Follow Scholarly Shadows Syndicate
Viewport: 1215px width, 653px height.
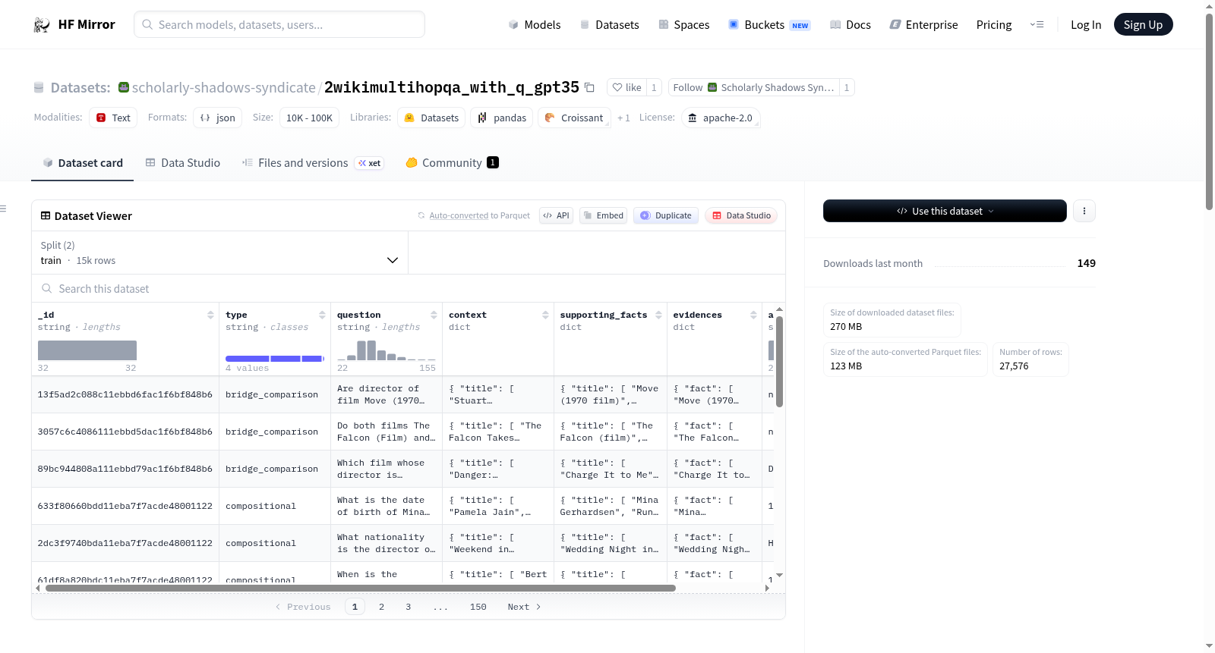point(753,87)
